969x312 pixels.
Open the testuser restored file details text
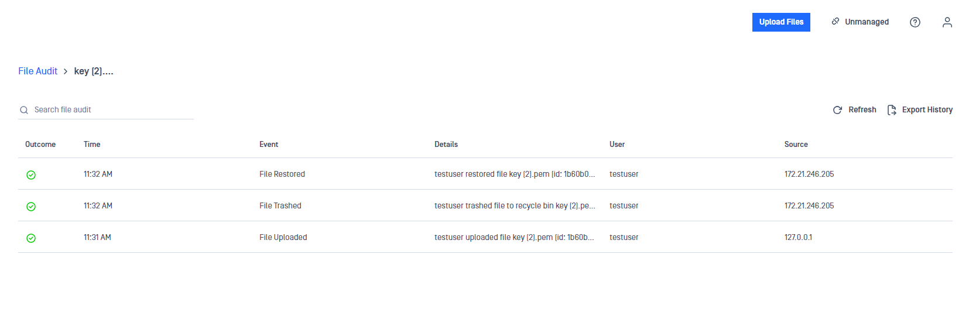pyautogui.click(x=515, y=174)
